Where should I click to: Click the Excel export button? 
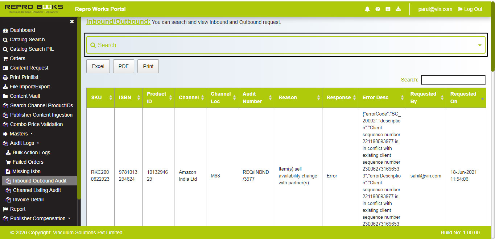tap(98, 66)
